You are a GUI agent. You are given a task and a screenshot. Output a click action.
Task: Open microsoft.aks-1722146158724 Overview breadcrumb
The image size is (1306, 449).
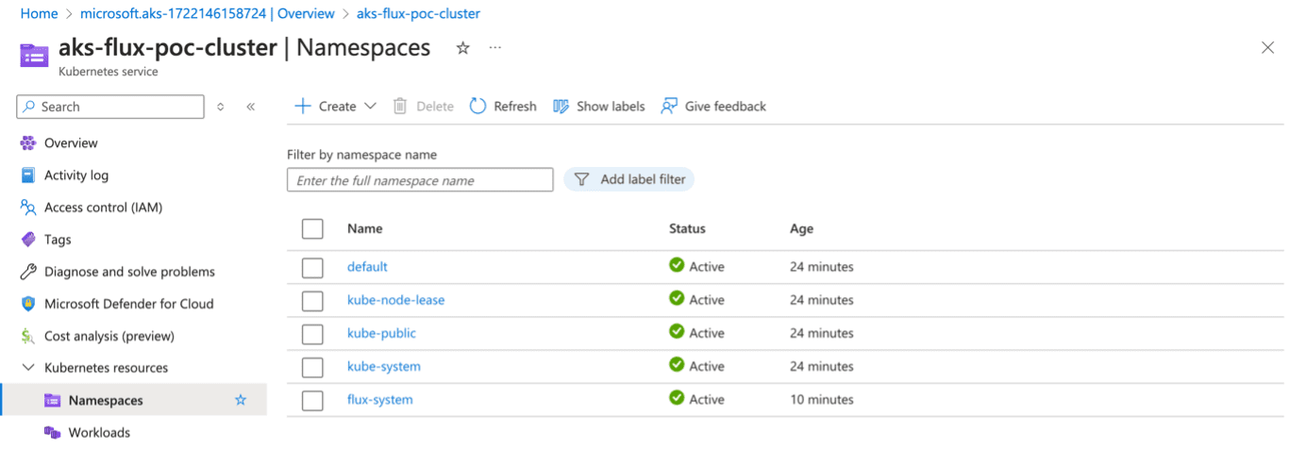(207, 13)
